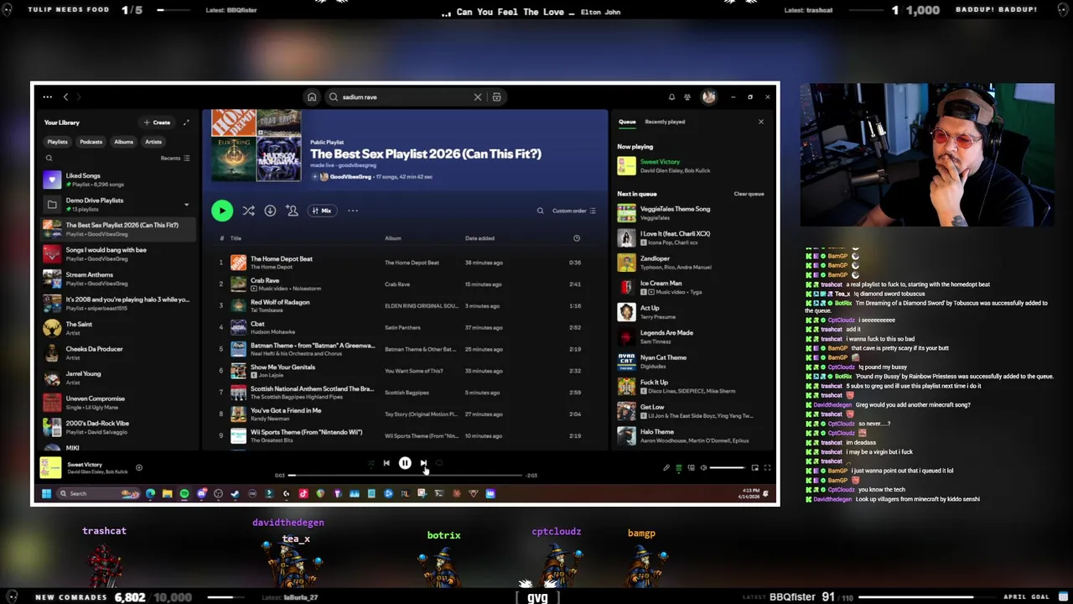1073x604 pixels.
Task: Skip to the next track
Action: point(423,463)
